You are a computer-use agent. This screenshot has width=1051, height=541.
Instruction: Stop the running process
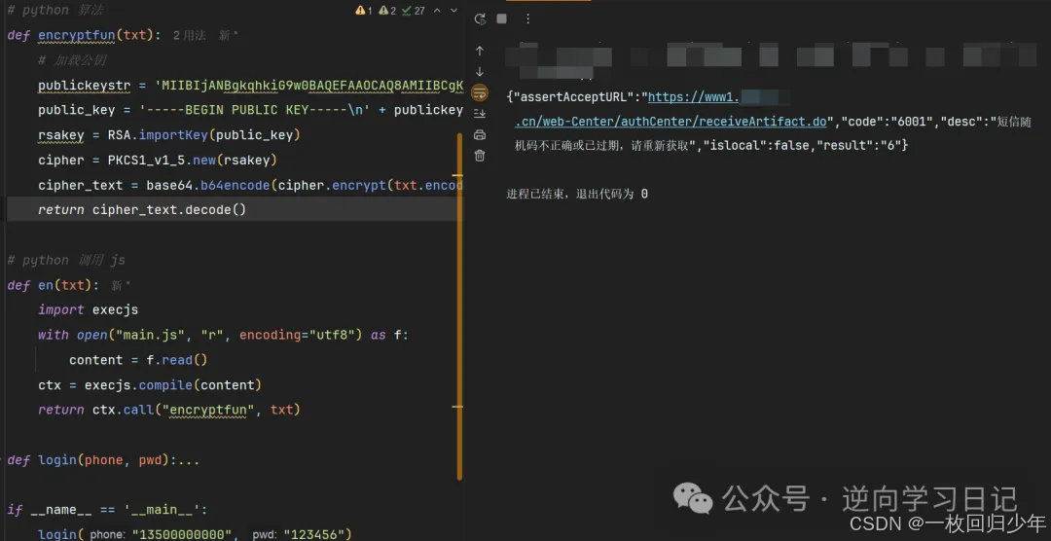(x=501, y=18)
